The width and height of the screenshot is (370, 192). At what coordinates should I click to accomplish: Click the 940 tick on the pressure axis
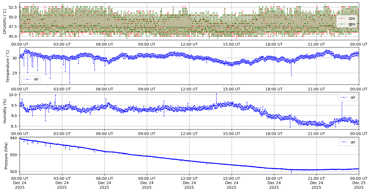(x=14, y=138)
